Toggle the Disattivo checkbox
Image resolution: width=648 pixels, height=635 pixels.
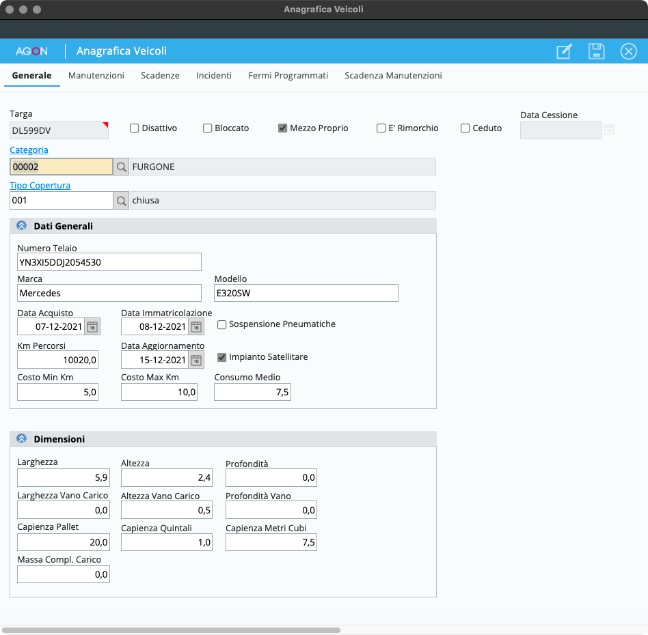click(x=134, y=128)
